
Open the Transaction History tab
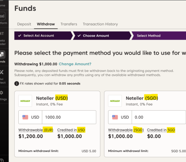pyautogui.click(x=100, y=24)
